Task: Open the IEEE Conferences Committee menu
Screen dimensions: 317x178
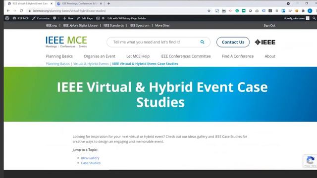Action: [186, 56]
